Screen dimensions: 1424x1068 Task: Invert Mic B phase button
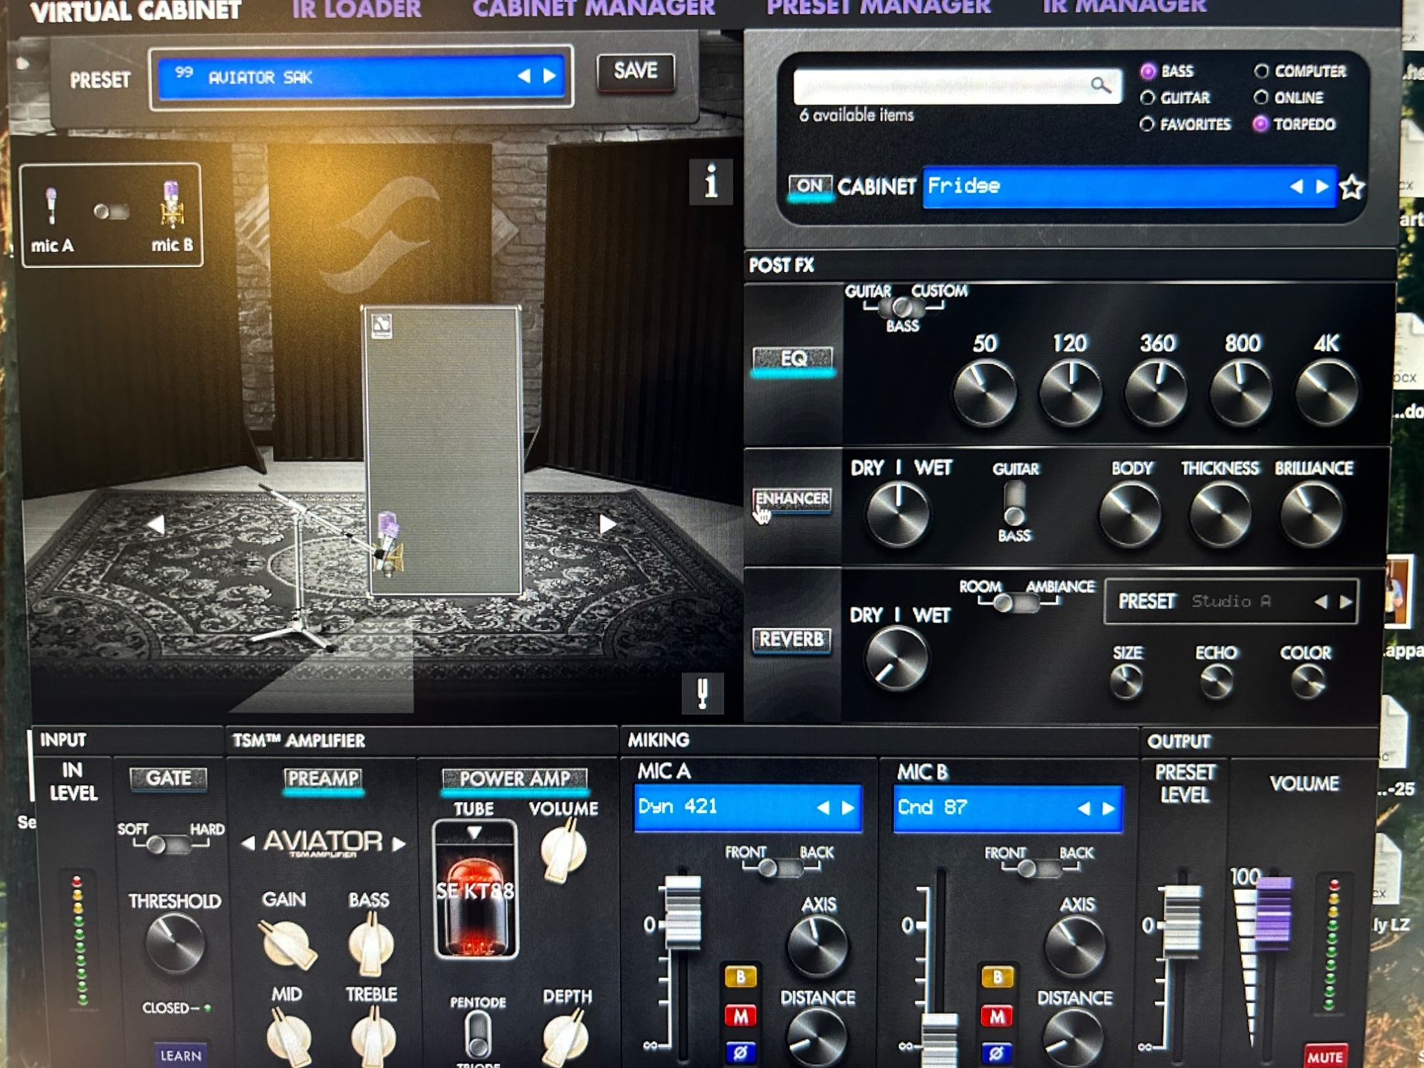[996, 1053]
